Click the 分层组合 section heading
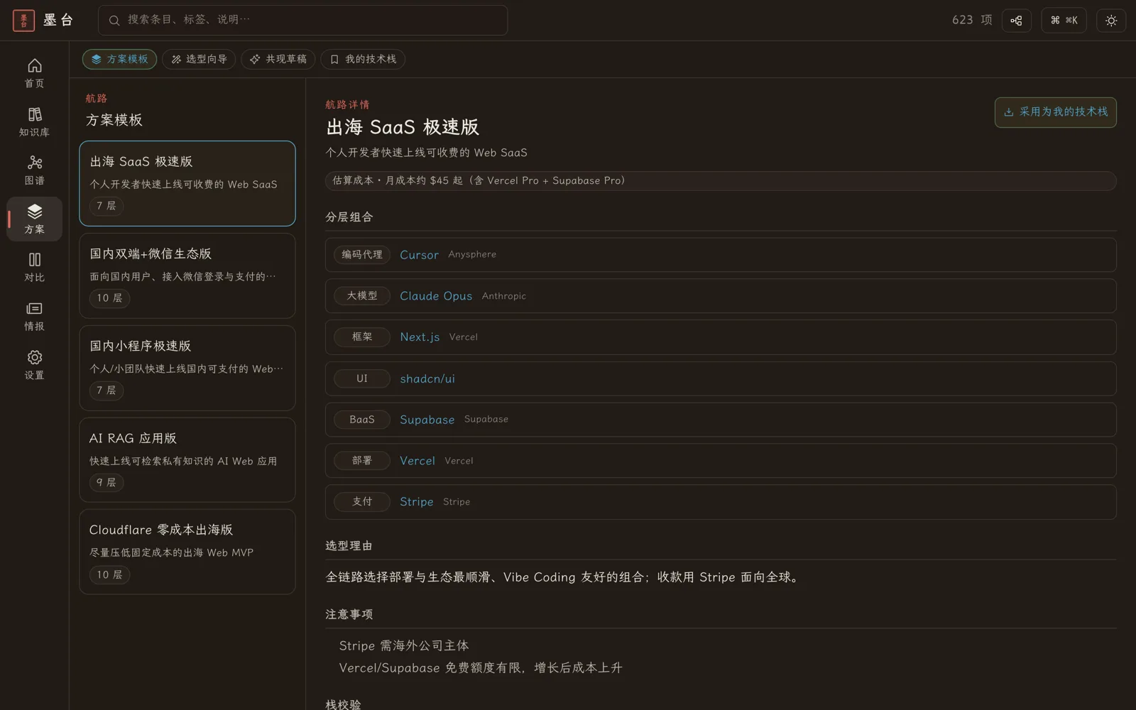 [349, 217]
